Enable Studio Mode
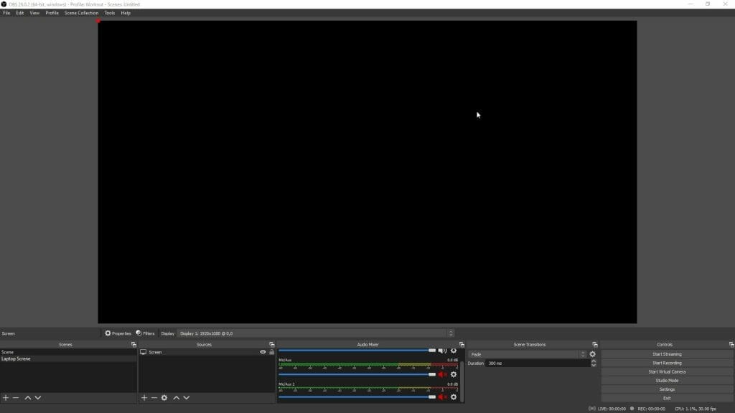The image size is (735, 413). (667, 380)
